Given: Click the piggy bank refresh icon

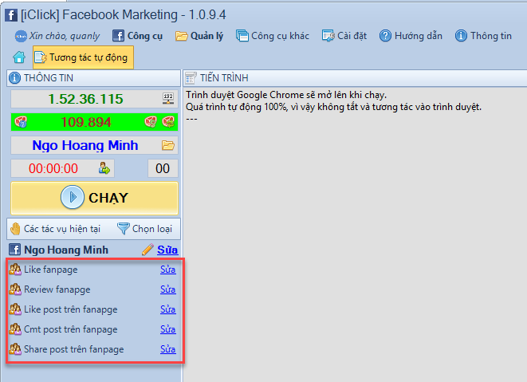Looking at the screenshot, I should pos(168,122).
